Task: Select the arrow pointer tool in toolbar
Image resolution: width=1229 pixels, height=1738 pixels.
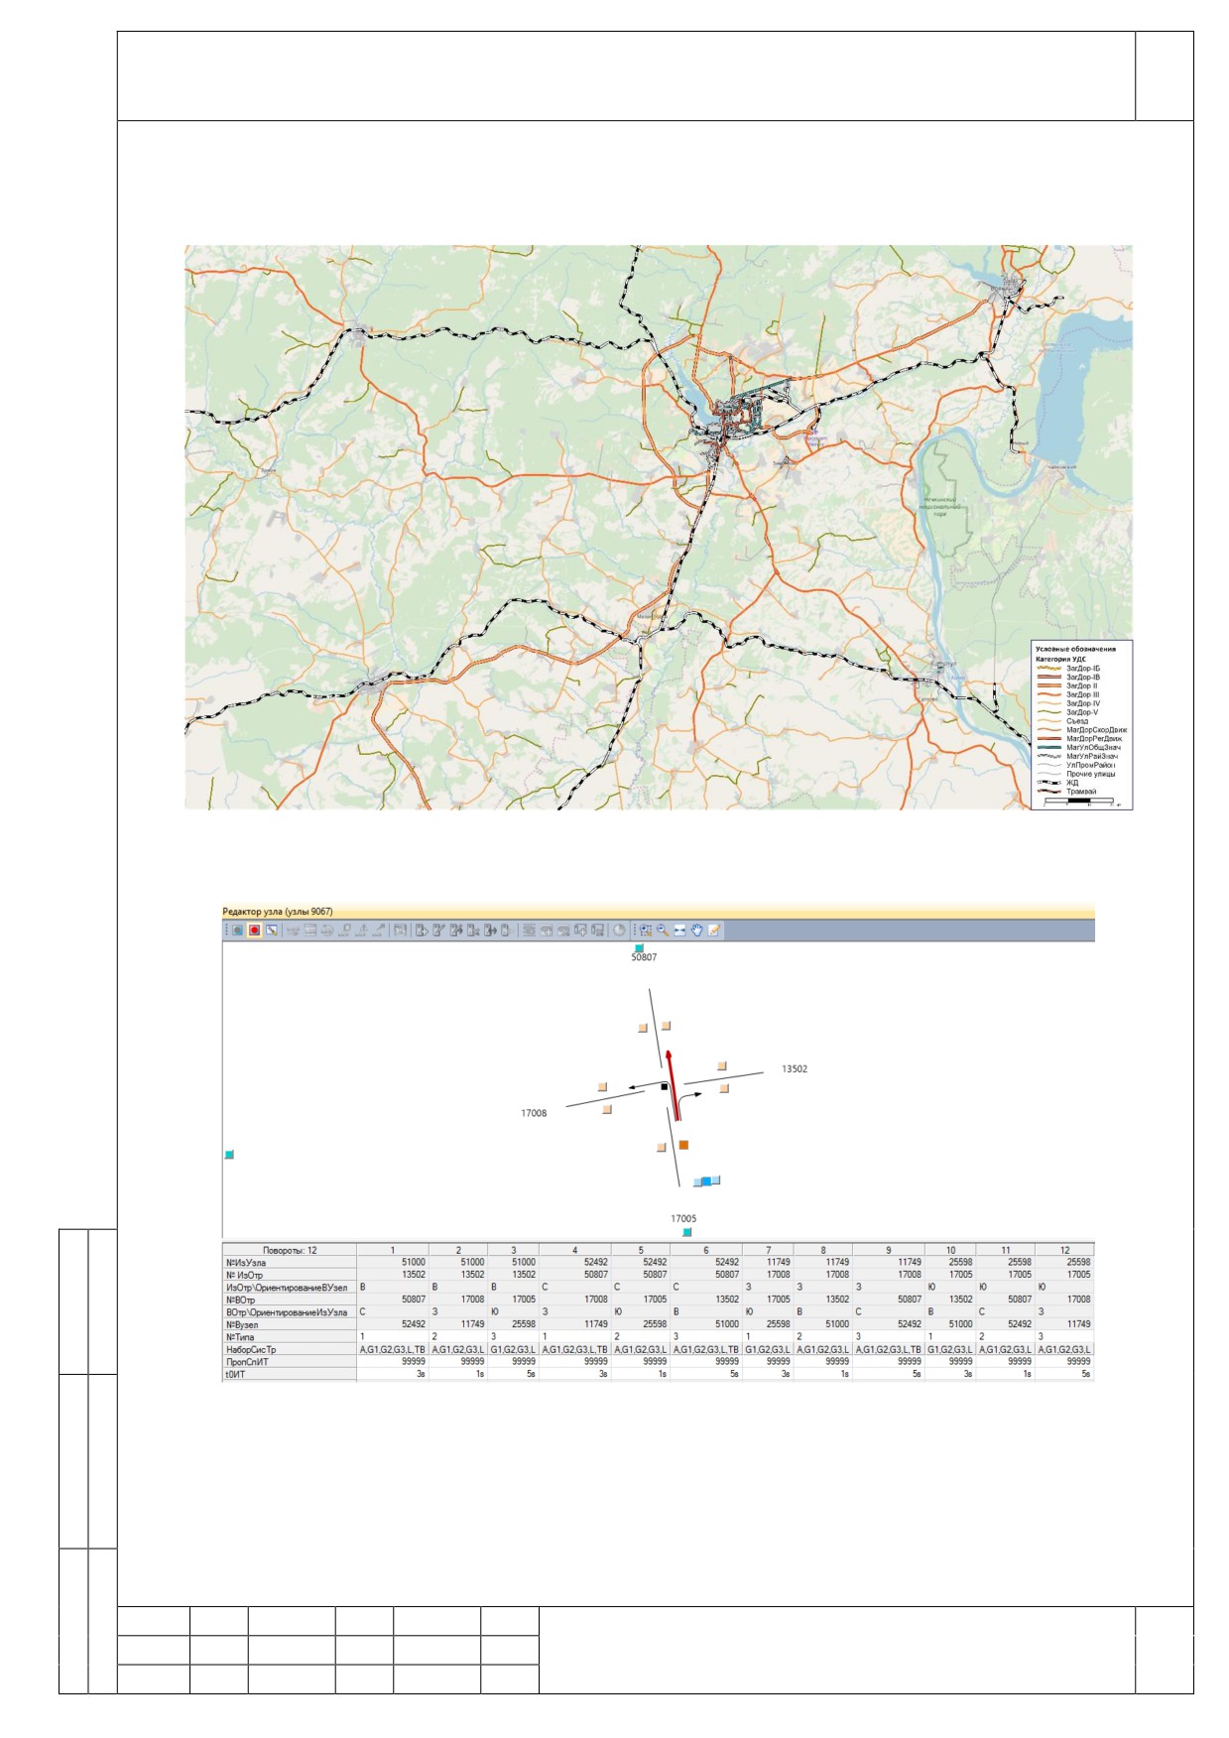Action: [x=271, y=930]
